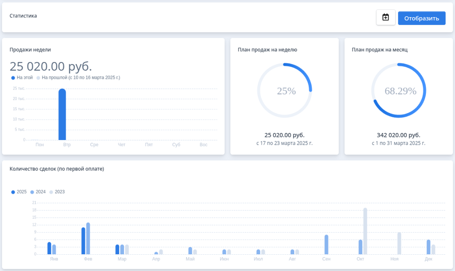Select the 2025 bar for February
Screen dimensions: 455x271
(83, 241)
